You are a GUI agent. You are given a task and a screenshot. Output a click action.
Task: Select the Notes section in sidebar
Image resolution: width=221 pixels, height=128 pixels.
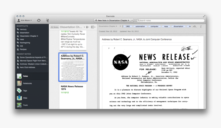[x=32, y=76]
